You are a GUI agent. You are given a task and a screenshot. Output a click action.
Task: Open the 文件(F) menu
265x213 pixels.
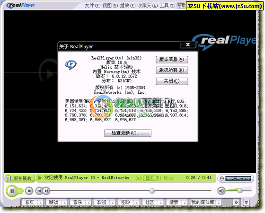click(92, 6)
